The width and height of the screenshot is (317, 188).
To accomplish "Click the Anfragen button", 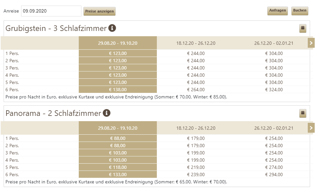I will [x=277, y=11].
